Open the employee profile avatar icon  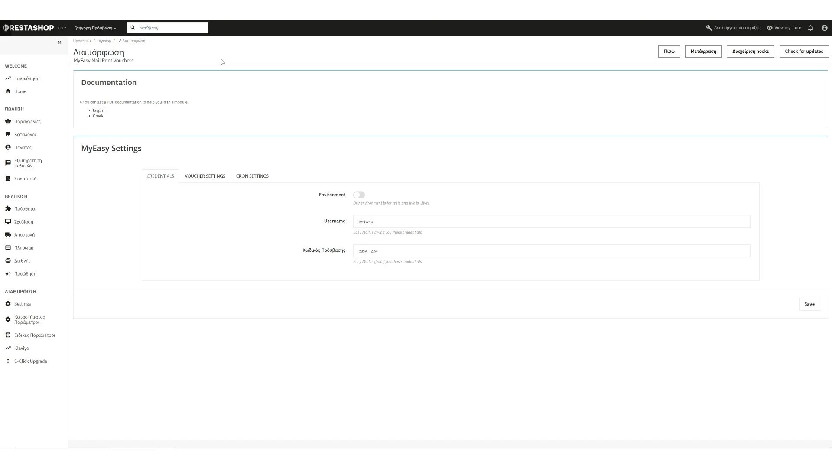point(824,28)
